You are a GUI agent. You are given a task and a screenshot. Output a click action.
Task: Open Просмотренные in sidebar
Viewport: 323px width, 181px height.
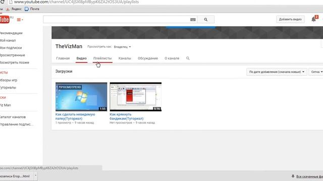coord(12,55)
